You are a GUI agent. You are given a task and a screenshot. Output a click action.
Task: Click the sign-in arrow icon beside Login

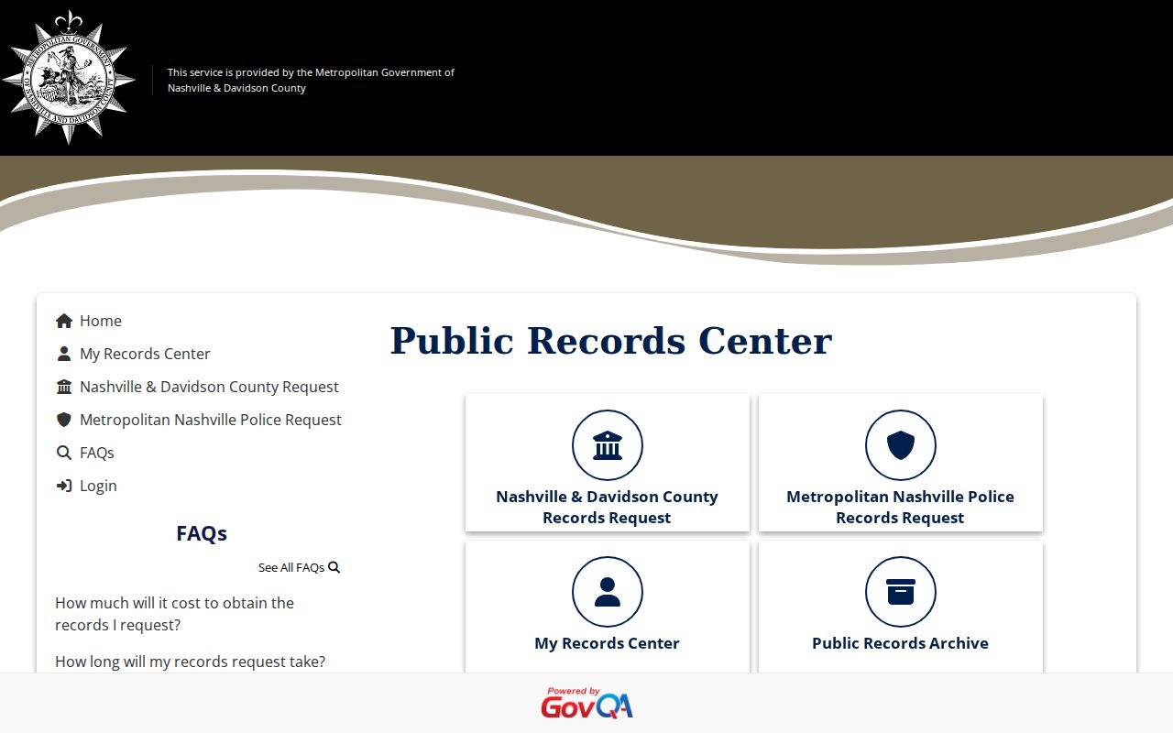[64, 486]
